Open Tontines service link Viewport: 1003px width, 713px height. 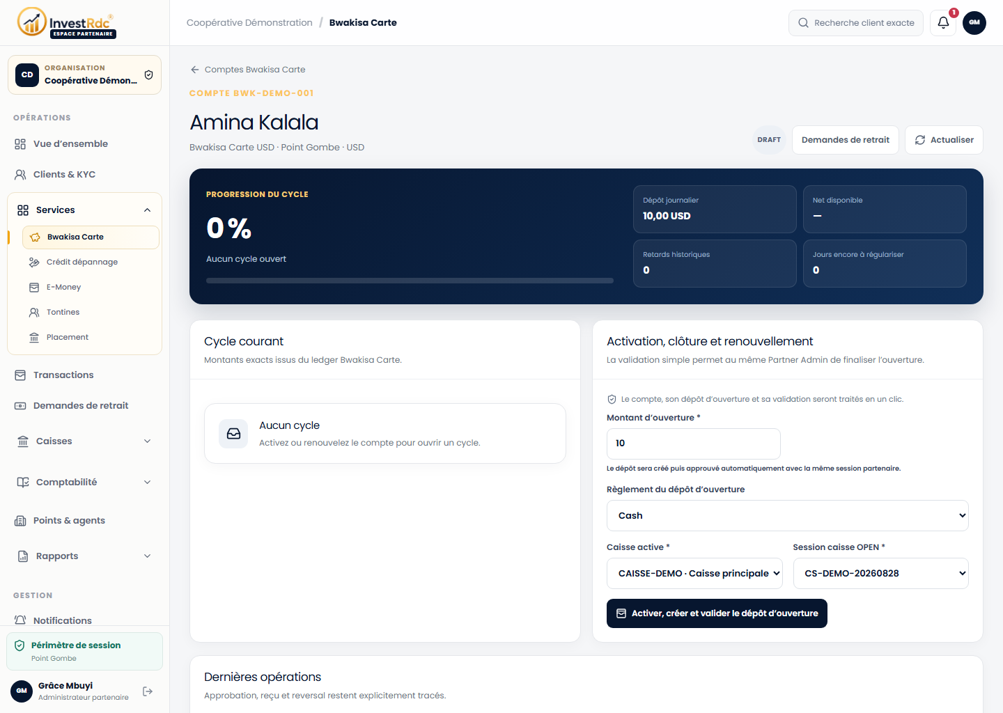[x=91, y=313]
